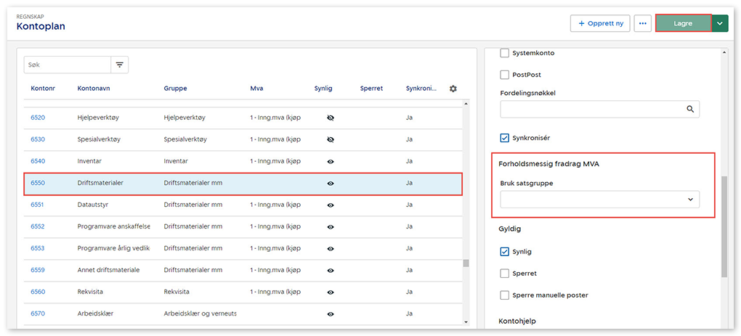Toggle visibility eye for Inventar row
Image resolution: width=741 pixels, height=336 pixels.
pyautogui.click(x=331, y=161)
